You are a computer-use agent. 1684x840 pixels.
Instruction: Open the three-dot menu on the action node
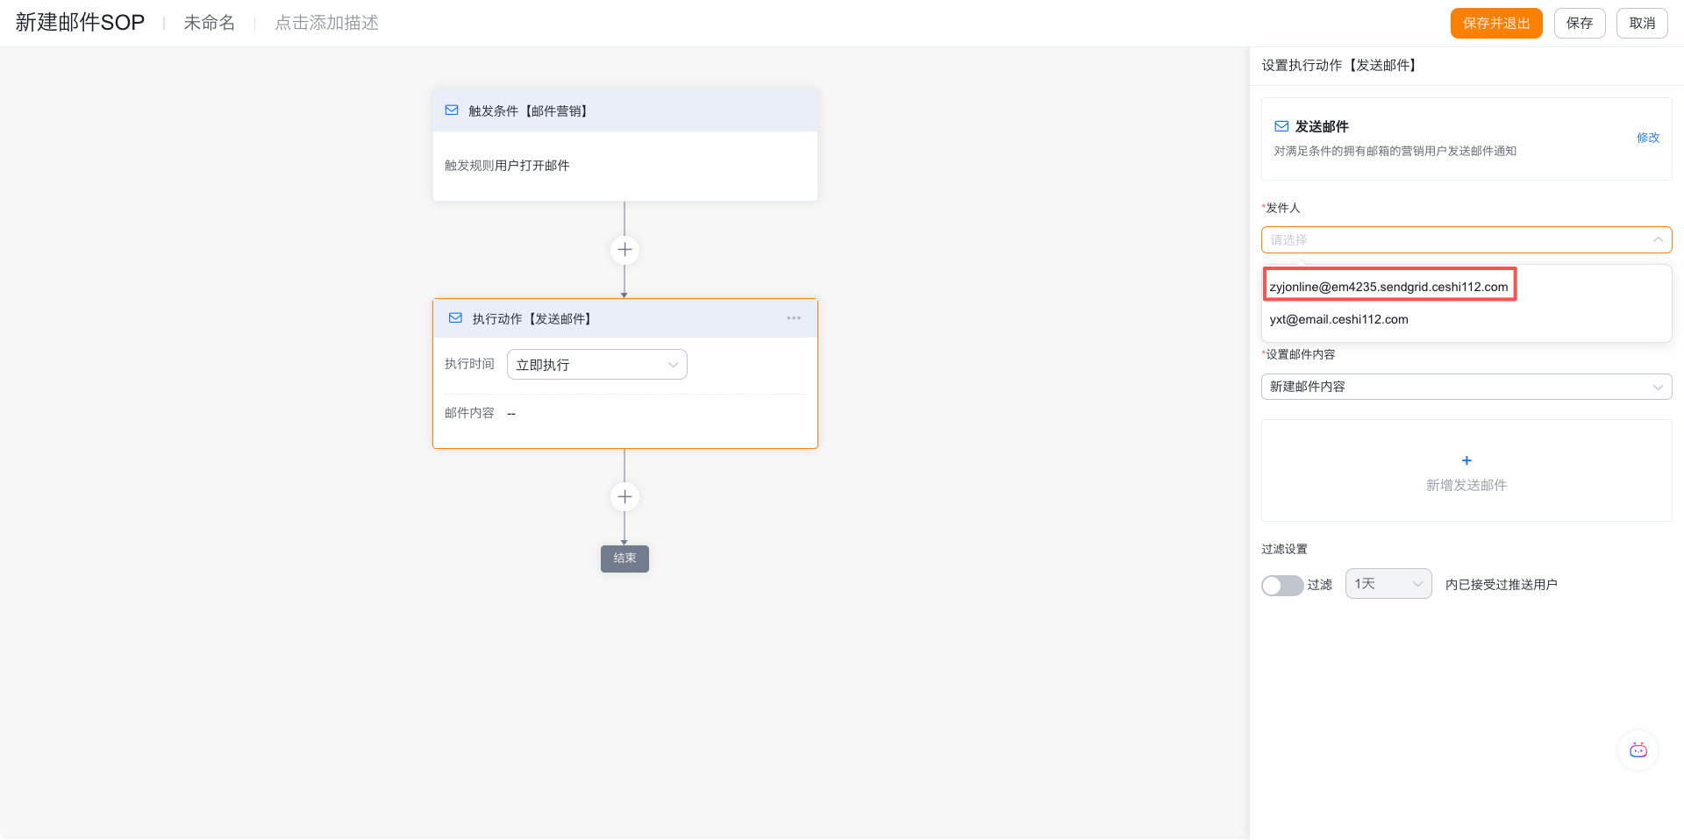[x=794, y=318]
